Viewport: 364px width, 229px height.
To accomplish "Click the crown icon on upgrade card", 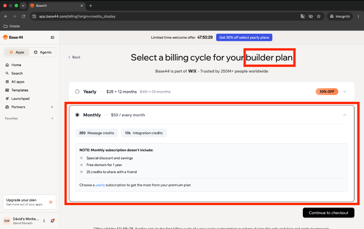I will (51, 202).
